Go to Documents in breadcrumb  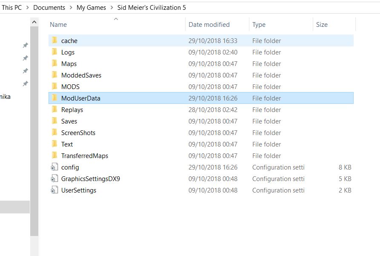point(49,8)
